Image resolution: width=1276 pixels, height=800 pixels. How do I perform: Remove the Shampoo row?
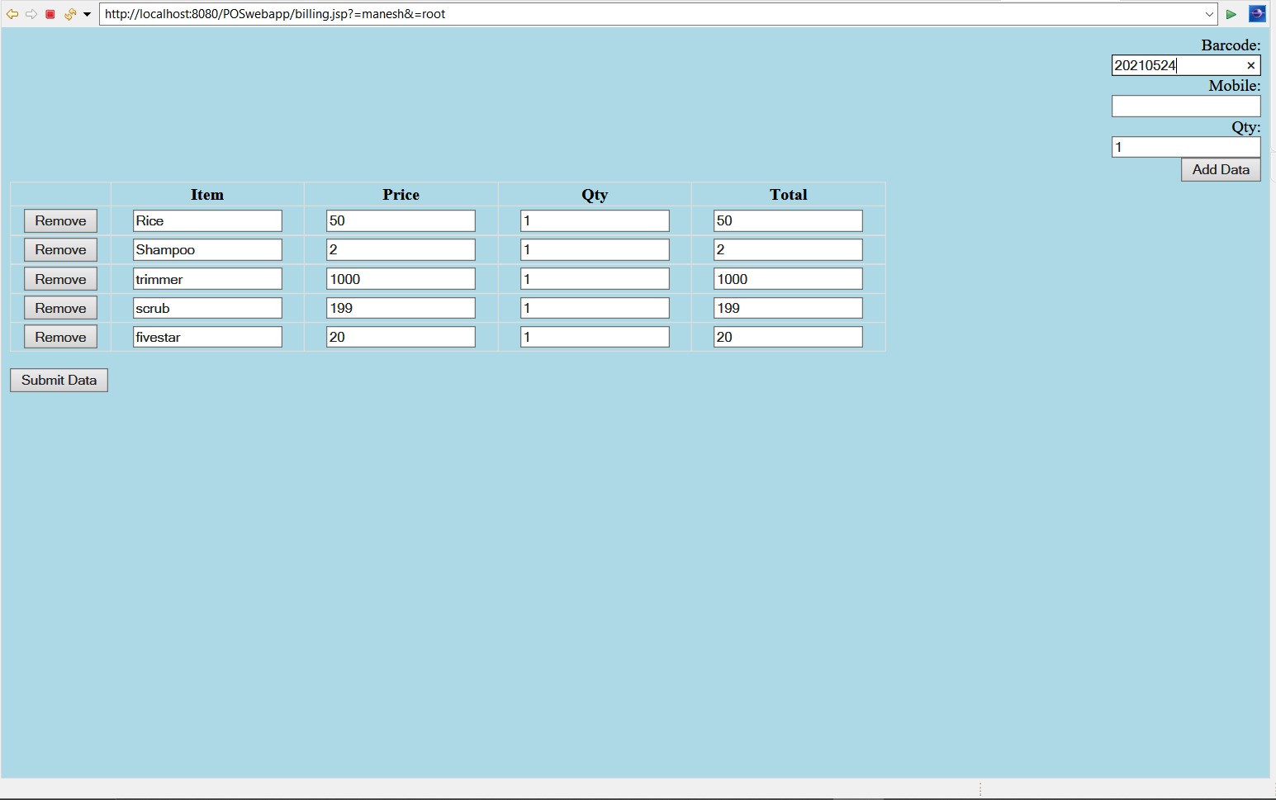coord(59,249)
